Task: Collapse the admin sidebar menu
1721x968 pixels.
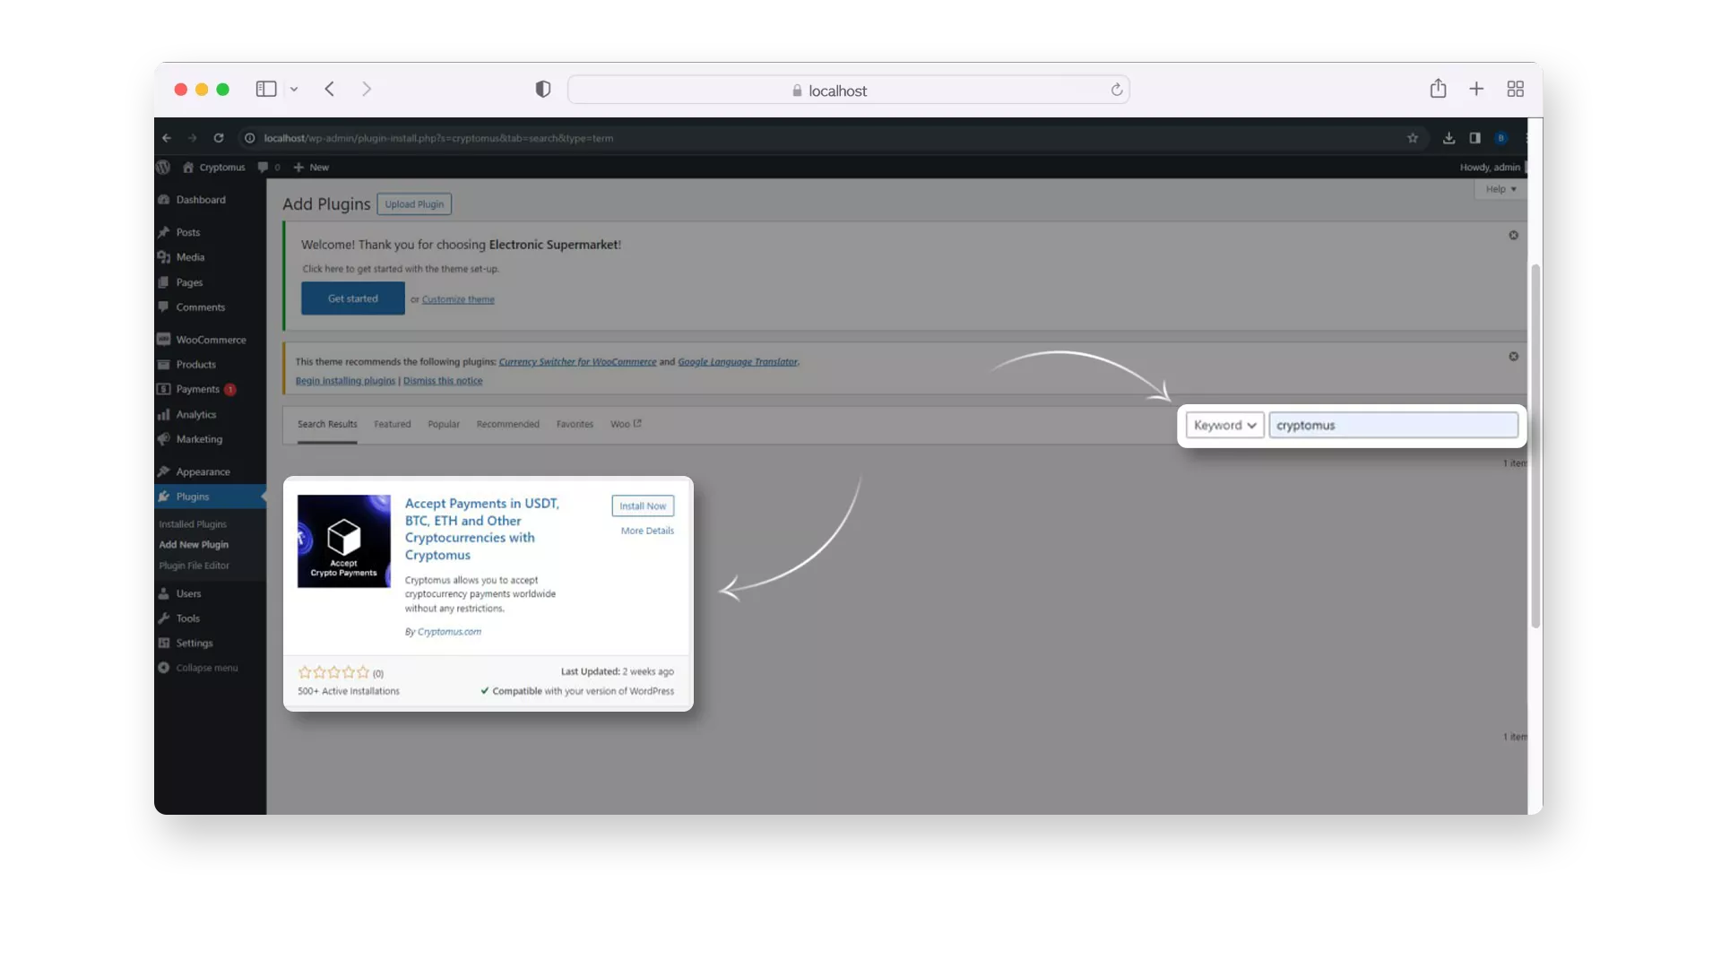Action: pyautogui.click(x=199, y=668)
